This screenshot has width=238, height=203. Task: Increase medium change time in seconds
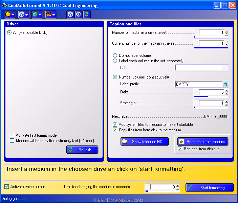tap(178, 185)
